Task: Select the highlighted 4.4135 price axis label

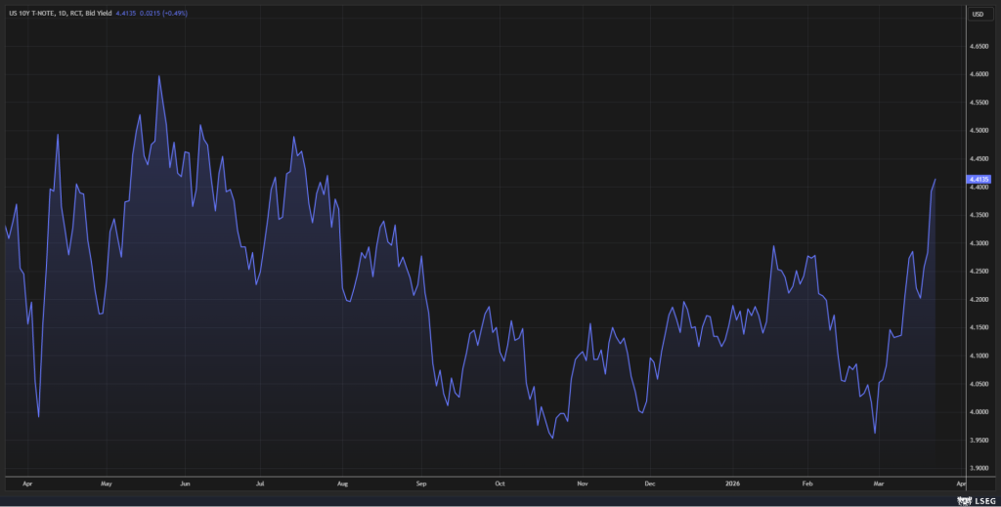Action: (x=978, y=180)
